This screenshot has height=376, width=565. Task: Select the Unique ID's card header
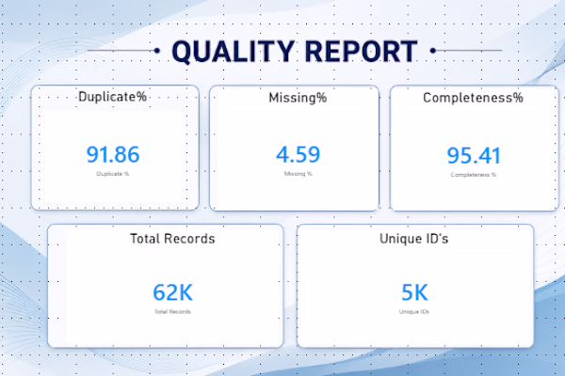point(413,239)
